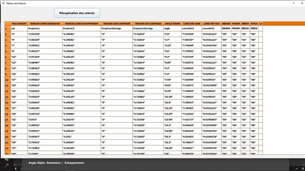
Task: Select angle cell showing 10.35
Action: tap(173, 97)
